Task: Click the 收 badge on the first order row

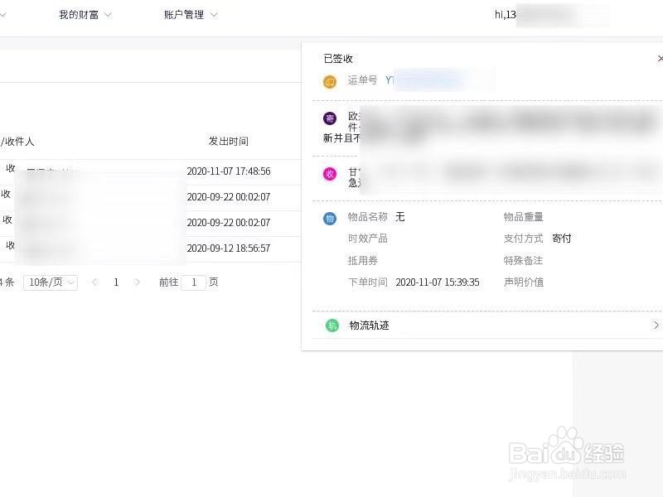Action: click(10, 169)
